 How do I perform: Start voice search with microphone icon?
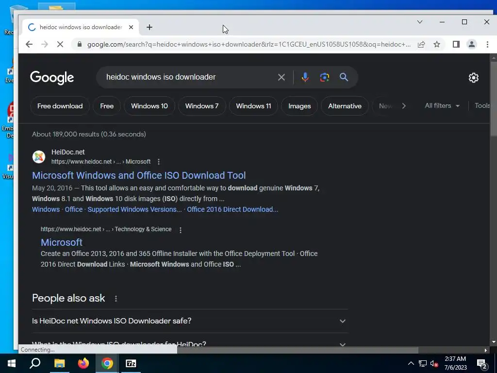coord(305,77)
